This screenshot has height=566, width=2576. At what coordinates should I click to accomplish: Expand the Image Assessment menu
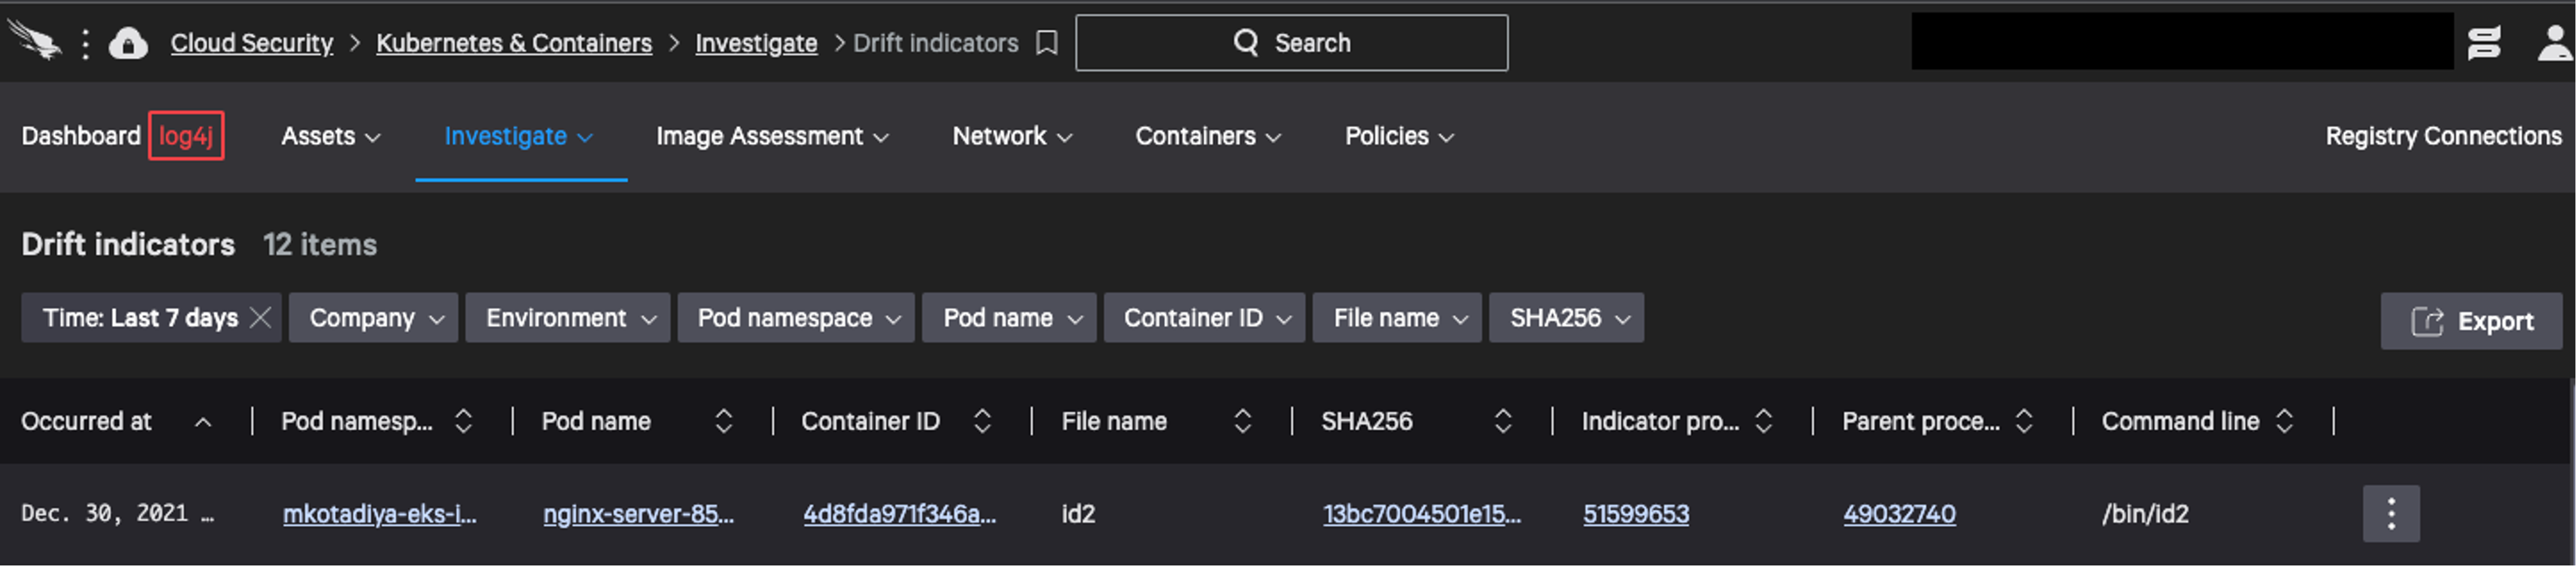(772, 136)
